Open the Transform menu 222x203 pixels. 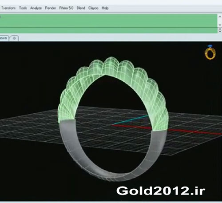pos(8,8)
